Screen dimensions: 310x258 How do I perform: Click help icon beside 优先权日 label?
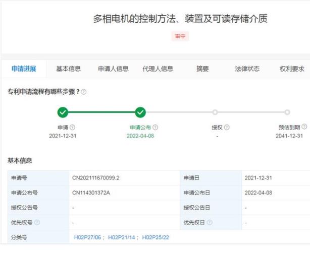[210, 222]
